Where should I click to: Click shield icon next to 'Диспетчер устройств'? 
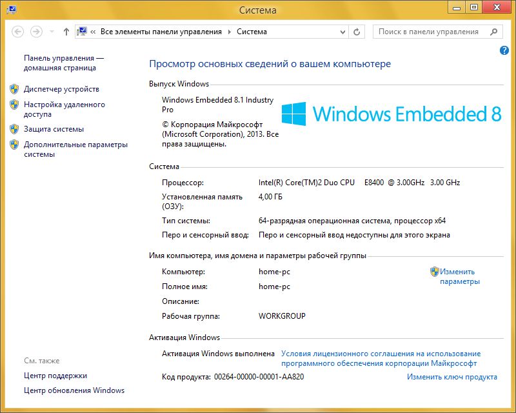pyautogui.click(x=14, y=88)
